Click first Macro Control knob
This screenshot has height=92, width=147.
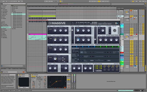[104, 66]
